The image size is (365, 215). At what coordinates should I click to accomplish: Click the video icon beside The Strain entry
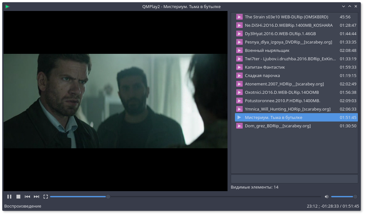click(239, 17)
